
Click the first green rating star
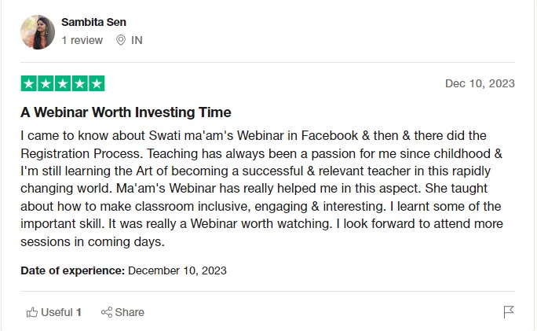[x=29, y=83]
